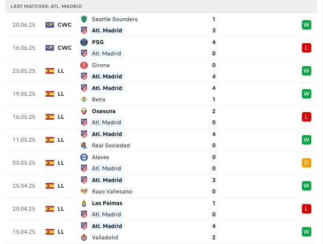
Task: Select the Las Palmas team name
Action: click(107, 203)
